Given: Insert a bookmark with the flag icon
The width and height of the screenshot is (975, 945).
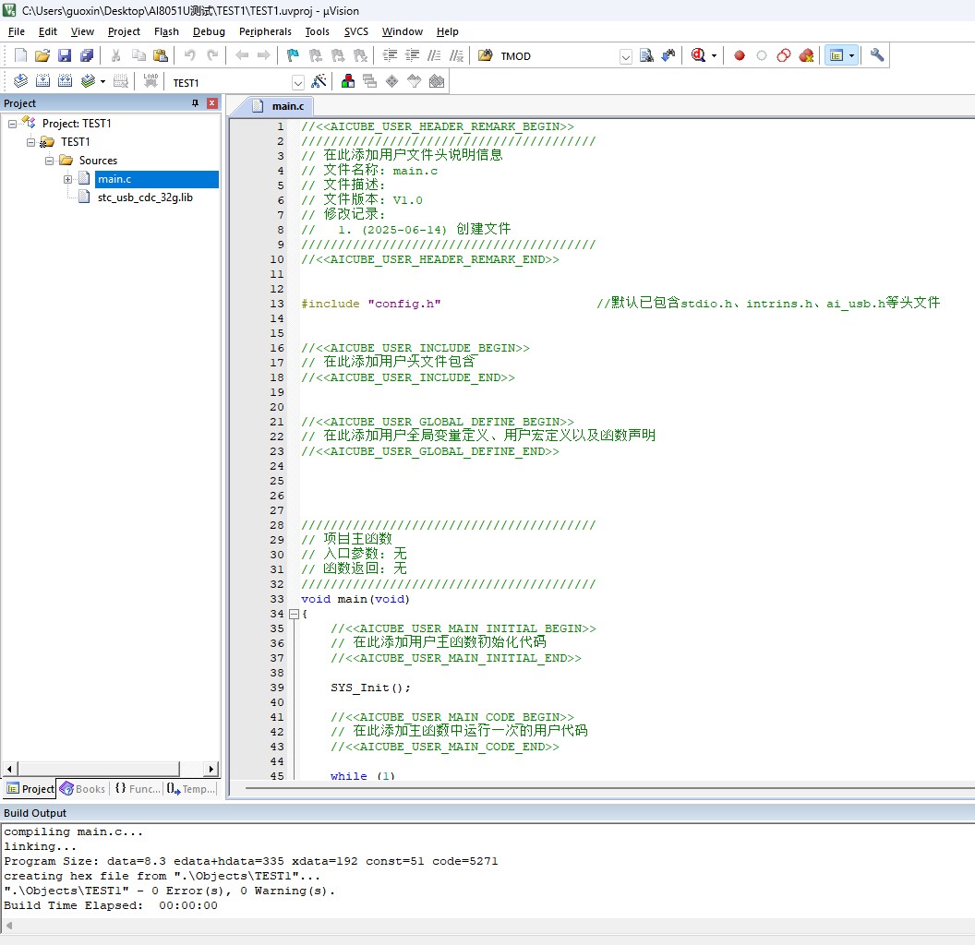Looking at the screenshot, I should 293,56.
